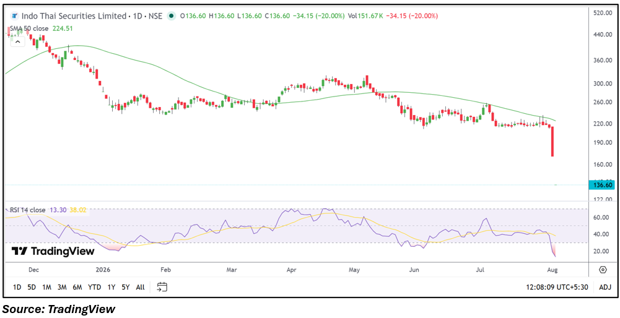Select the YTD time range

point(94,287)
